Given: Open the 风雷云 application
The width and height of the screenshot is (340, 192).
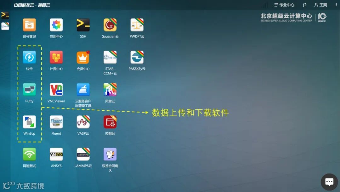Looking at the screenshot, I should [110, 90].
